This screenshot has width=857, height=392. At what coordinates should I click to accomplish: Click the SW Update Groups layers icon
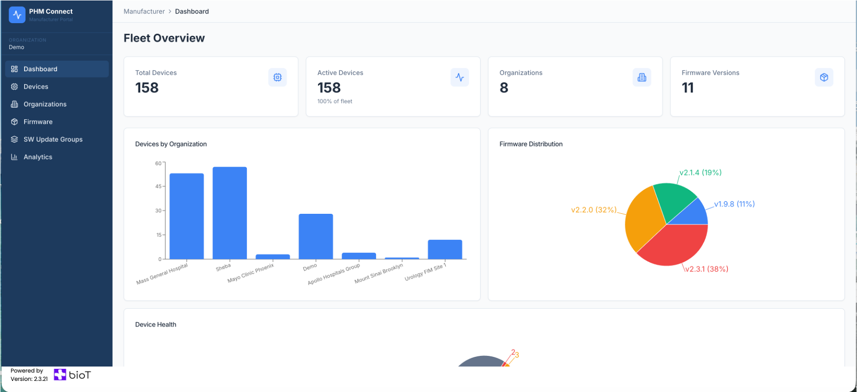[14, 139]
